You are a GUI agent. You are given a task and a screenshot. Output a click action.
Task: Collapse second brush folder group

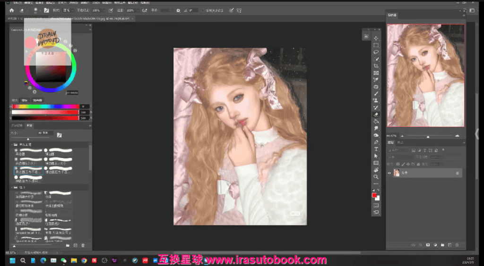[12, 187]
